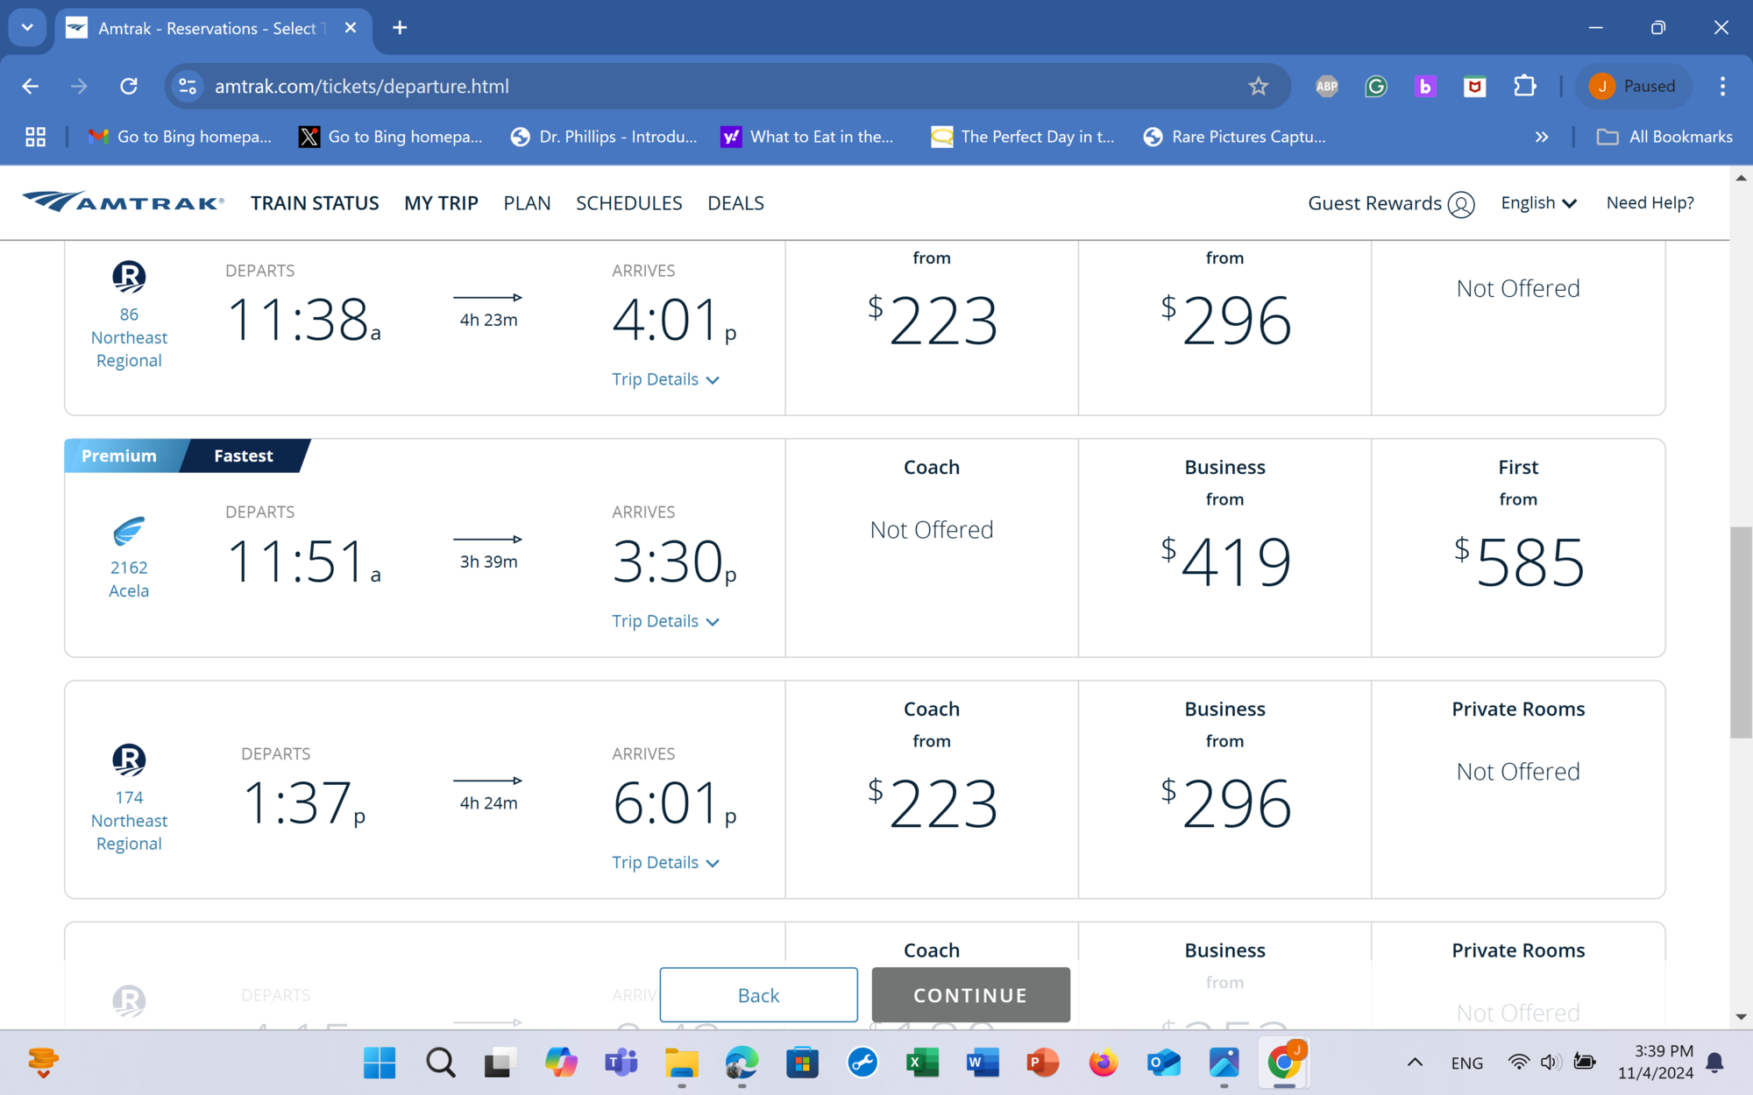The image size is (1753, 1095).
Task: Open the DEALS menu item
Action: click(735, 203)
